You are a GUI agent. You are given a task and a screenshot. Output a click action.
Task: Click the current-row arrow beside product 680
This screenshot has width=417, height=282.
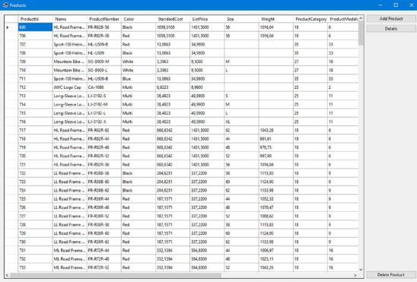tap(8, 27)
